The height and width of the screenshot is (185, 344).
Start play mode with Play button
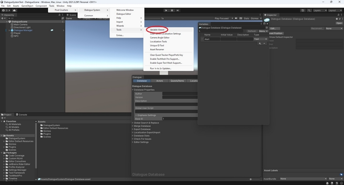166,10
